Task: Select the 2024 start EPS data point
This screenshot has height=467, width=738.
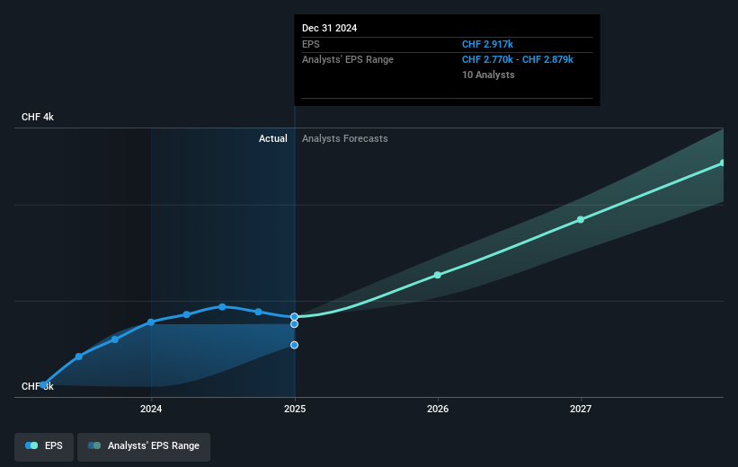Action: coord(151,322)
